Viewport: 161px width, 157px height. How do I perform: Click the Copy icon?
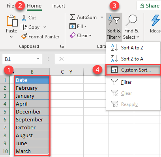click(24, 27)
